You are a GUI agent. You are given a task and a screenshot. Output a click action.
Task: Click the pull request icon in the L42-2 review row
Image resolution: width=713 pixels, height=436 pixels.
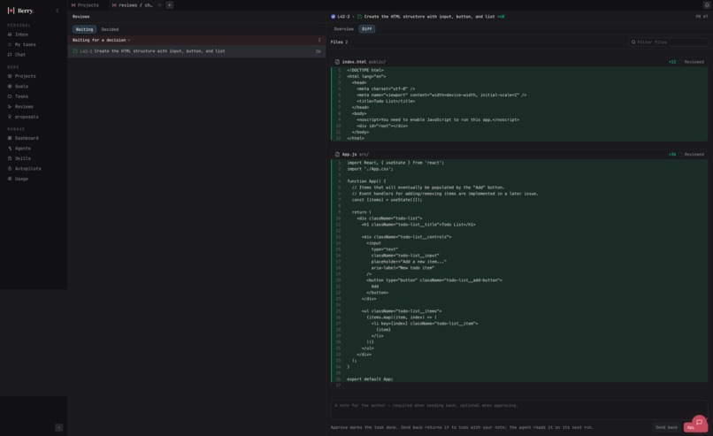tap(75, 51)
